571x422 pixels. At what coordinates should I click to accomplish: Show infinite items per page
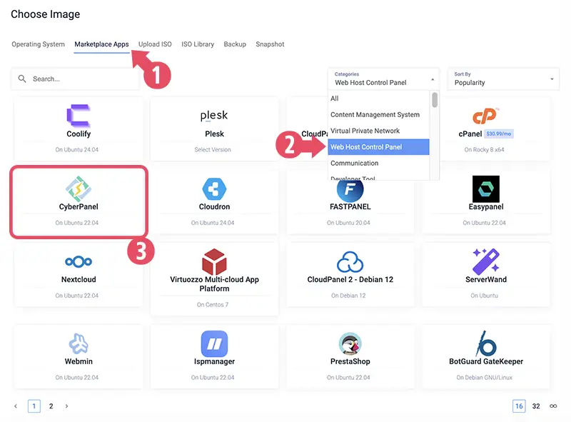coord(553,406)
